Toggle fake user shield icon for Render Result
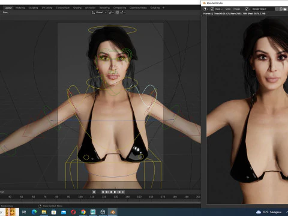 pyautogui.click(x=277, y=9)
